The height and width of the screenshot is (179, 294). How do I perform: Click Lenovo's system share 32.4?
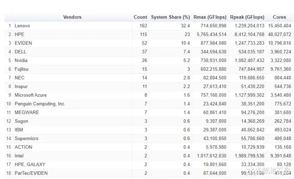(185, 26)
